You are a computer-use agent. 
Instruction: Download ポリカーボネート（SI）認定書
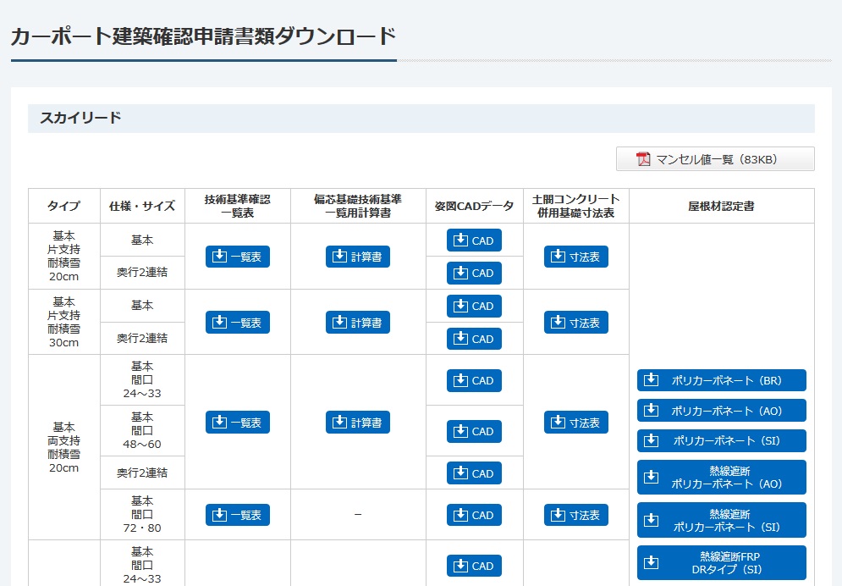721,440
